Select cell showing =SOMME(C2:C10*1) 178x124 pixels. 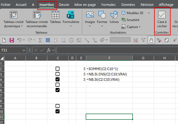109,69
